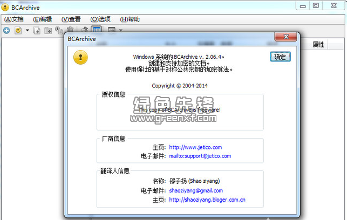Click the toolbar icon with a keyhole and document

click(59, 30)
